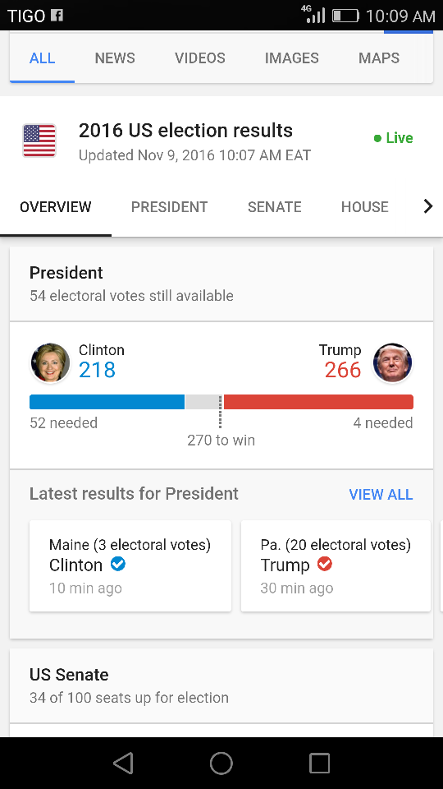Screen dimensions: 443x789
Task: Tap the Facebook notification icon in status bar
Action: pyautogui.click(x=57, y=16)
